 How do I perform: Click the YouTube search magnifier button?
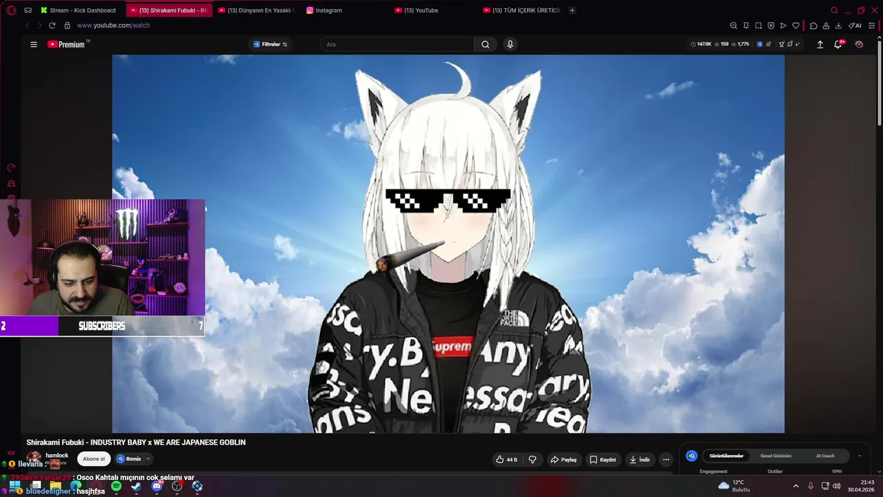click(485, 44)
